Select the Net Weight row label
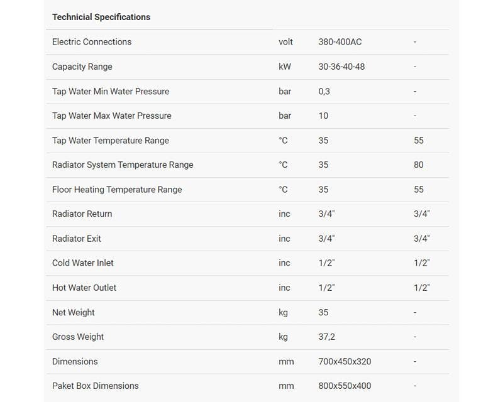 74,312
